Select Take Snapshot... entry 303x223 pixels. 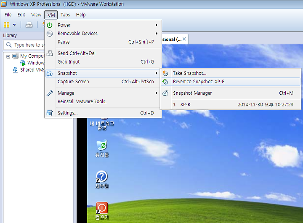[x=231, y=73]
